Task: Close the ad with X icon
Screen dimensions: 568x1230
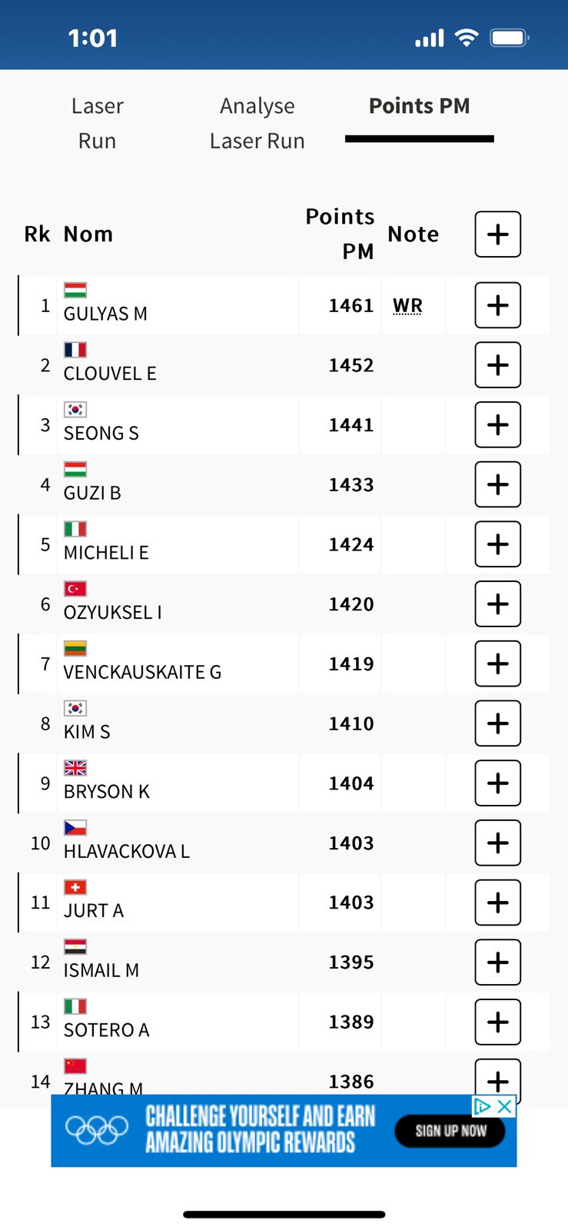Action: tap(505, 1106)
